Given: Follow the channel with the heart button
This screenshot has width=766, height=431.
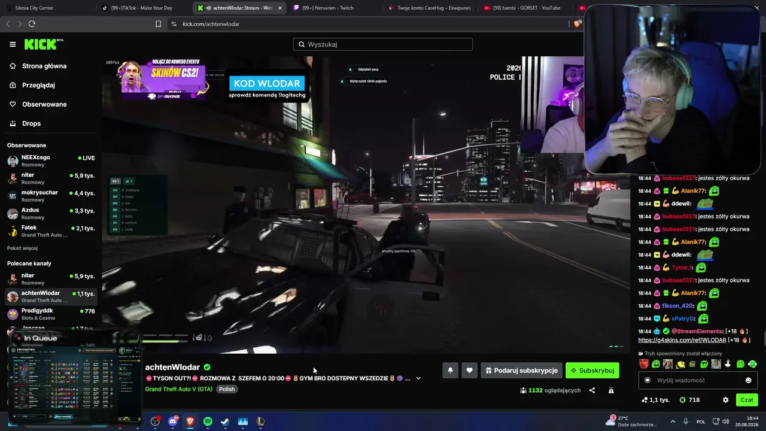Looking at the screenshot, I should (x=469, y=371).
